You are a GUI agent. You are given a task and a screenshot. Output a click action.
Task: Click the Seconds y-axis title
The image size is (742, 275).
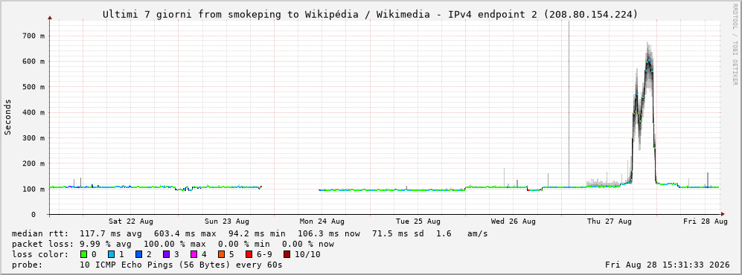[x=8, y=117]
